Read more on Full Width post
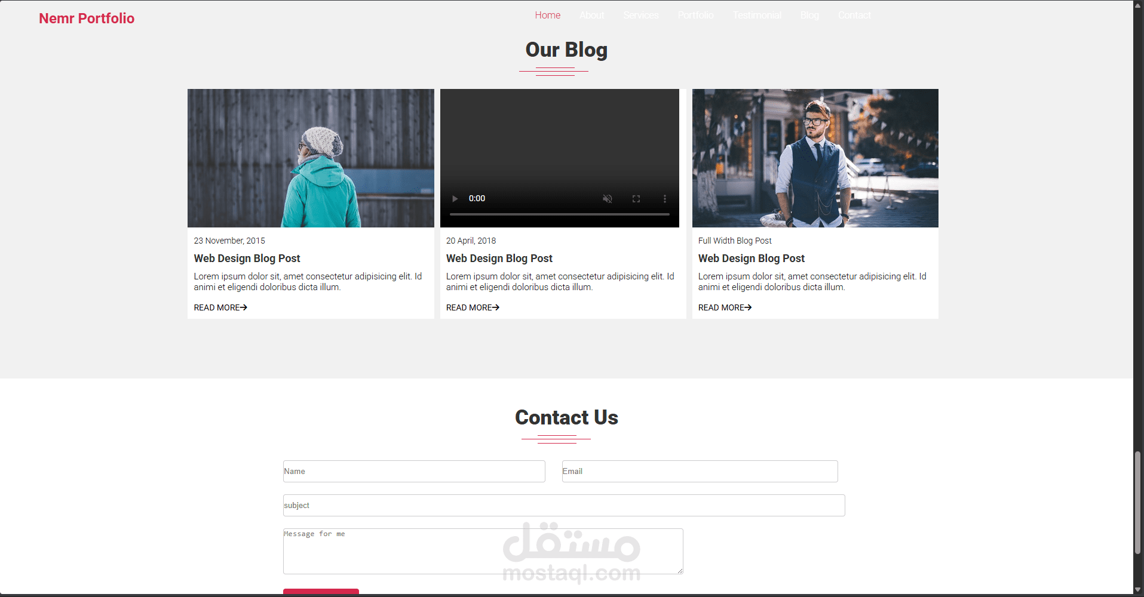The image size is (1144, 597). point(725,307)
